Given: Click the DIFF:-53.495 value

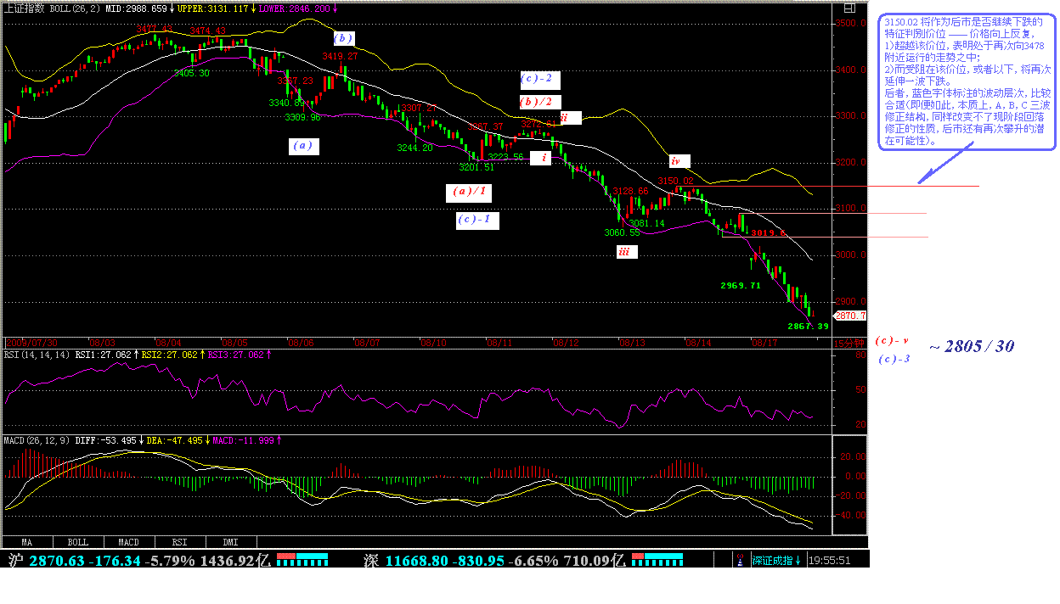Looking at the screenshot, I should [106, 440].
